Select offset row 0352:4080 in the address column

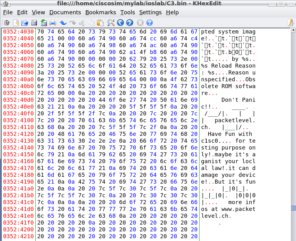18,66
